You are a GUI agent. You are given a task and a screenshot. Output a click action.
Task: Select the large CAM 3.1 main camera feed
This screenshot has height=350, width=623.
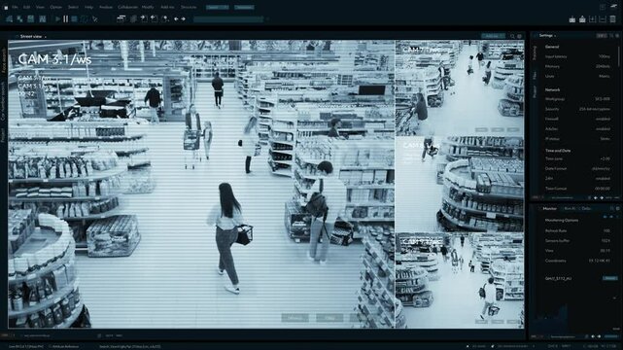(x=201, y=184)
